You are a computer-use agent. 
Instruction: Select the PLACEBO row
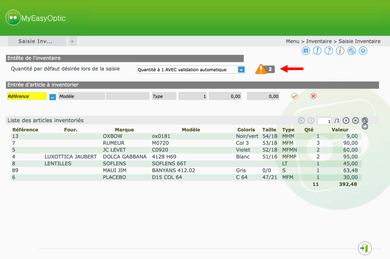coord(186,177)
